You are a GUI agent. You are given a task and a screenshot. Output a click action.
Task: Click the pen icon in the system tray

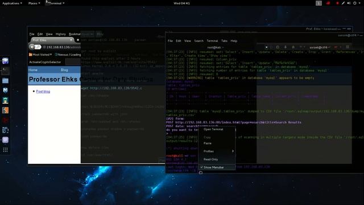(x=343, y=3)
